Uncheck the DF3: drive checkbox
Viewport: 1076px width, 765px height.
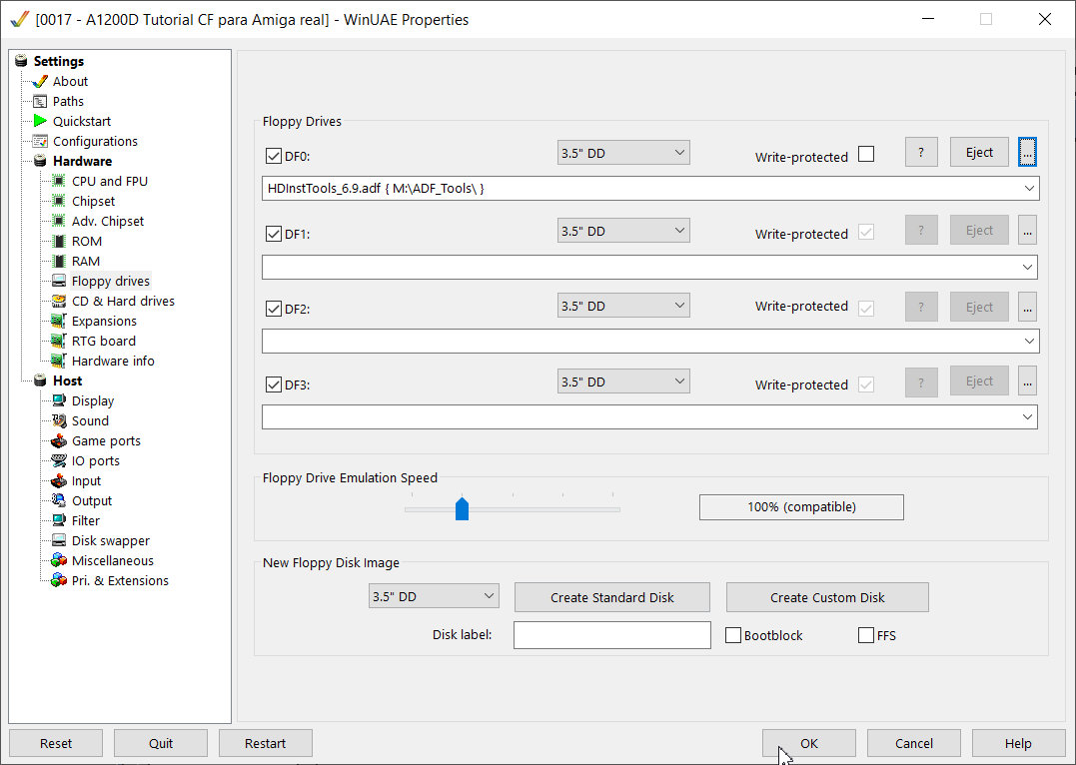point(274,384)
